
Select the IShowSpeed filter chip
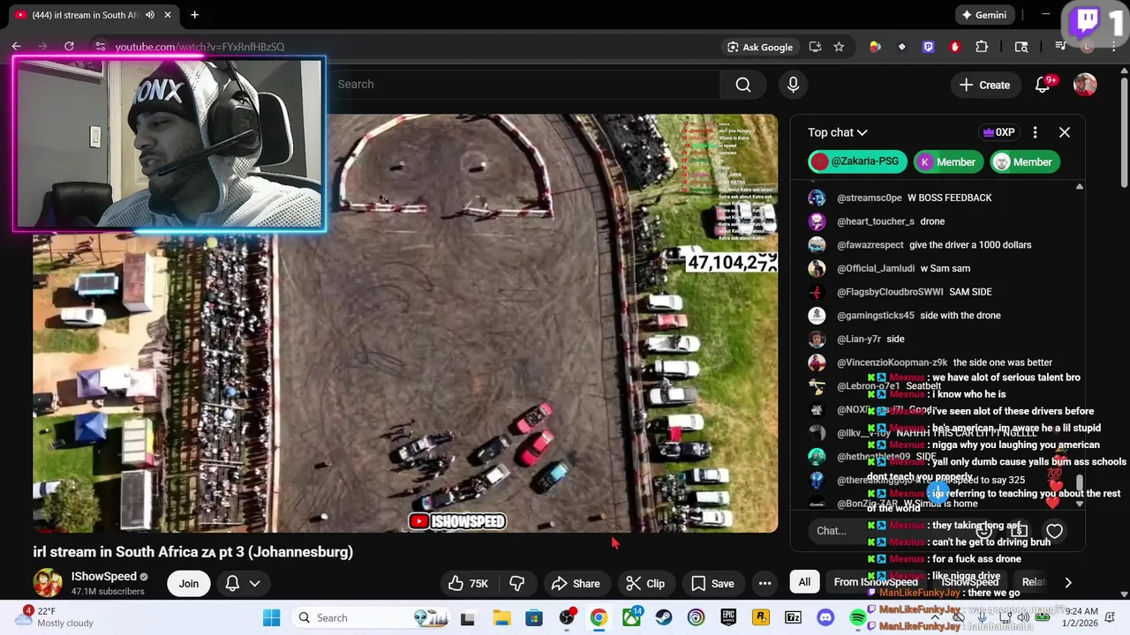(969, 582)
